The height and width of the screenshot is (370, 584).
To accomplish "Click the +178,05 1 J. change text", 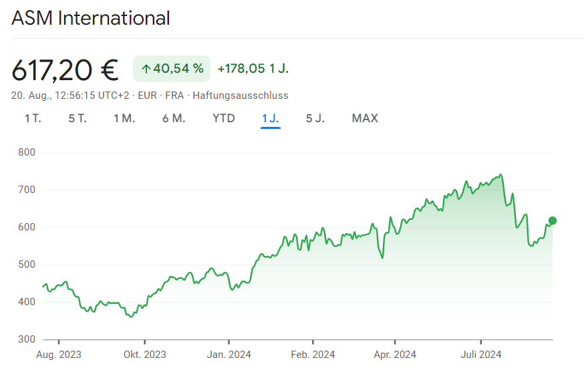I will (x=253, y=69).
